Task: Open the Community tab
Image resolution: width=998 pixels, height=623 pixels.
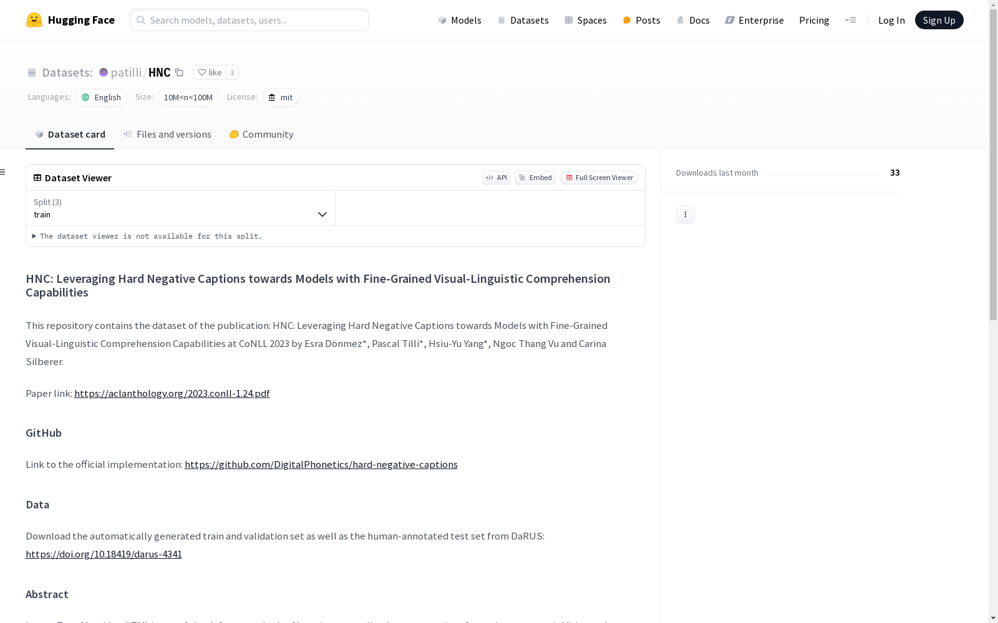Action: (261, 134)
